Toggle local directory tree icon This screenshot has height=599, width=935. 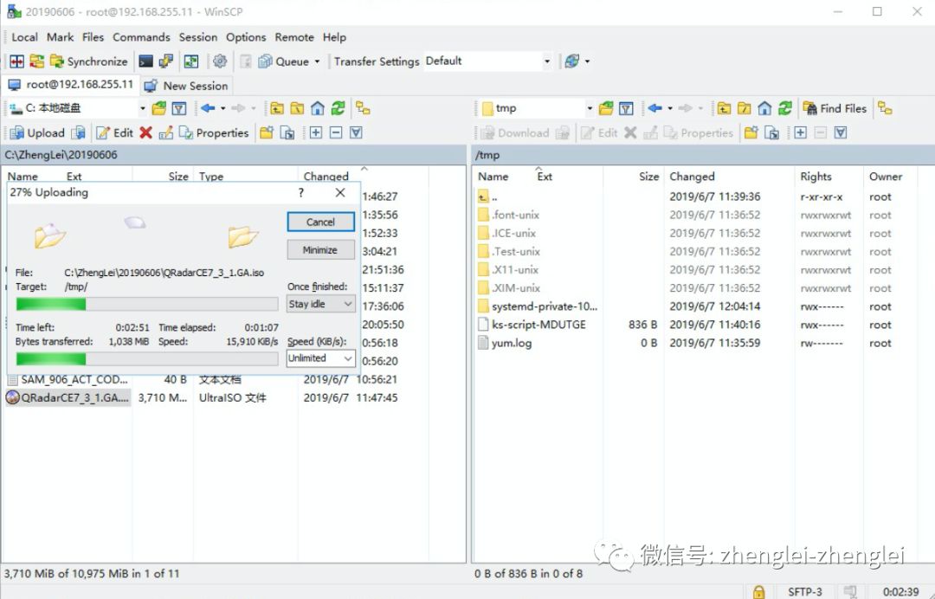point(363,108)
